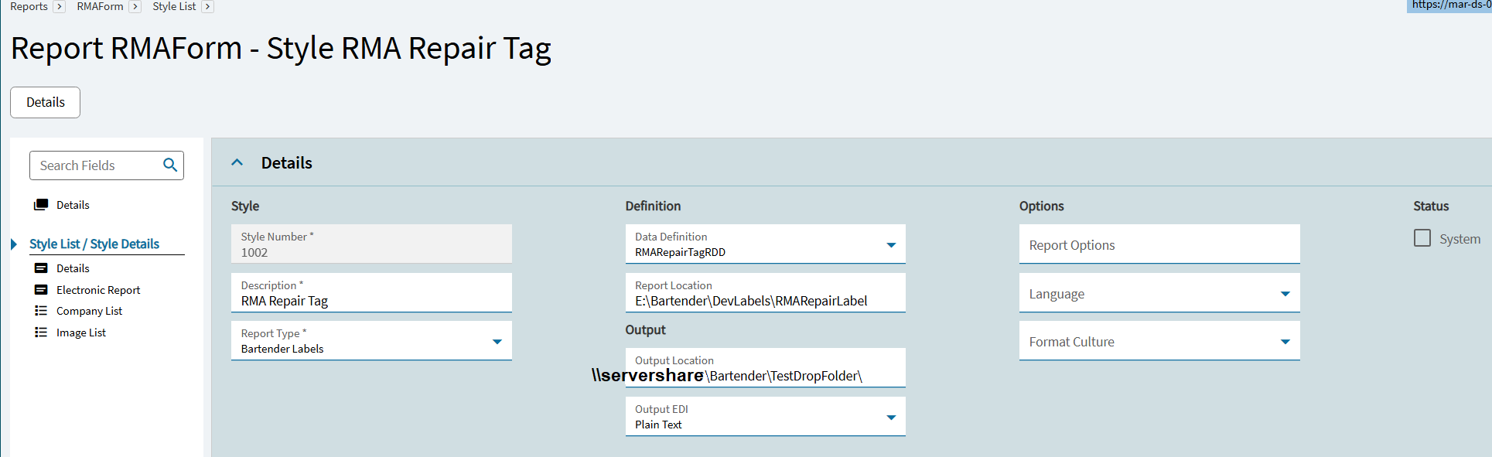Click the Details stack icon in sidebar
Image resolution: width=1492 pixels, height=457 pixels.
41,205
